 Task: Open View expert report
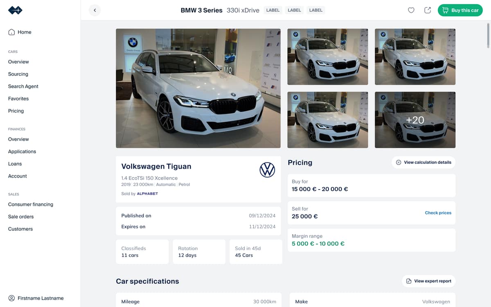[x=429, y=281]
